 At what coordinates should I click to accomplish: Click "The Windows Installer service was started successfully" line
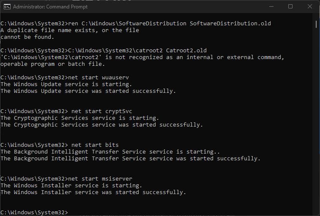click(x=93, y=192)
